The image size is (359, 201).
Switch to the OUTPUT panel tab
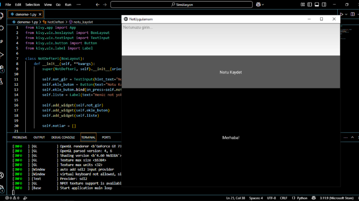click(39, 137)
